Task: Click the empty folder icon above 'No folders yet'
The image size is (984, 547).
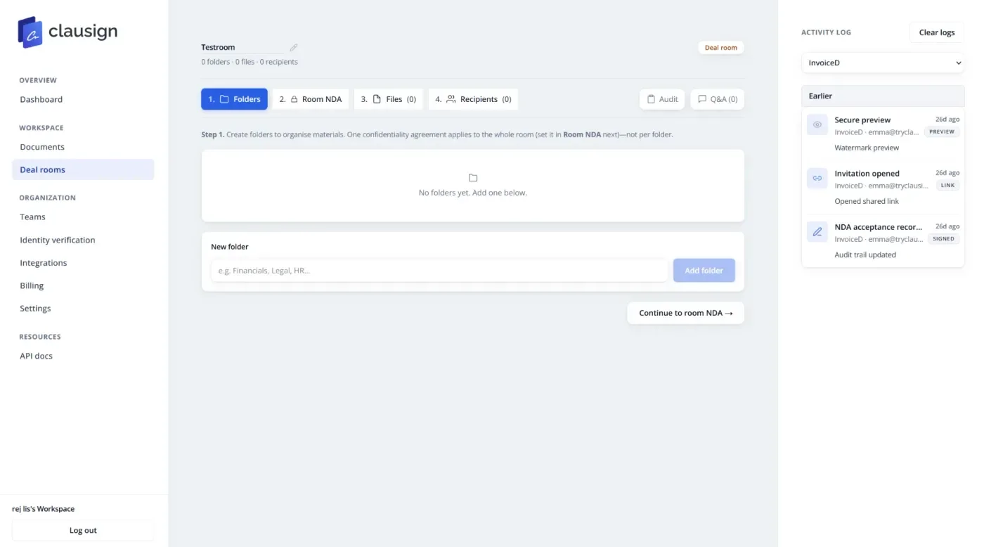Action: (x=473, y=178)
